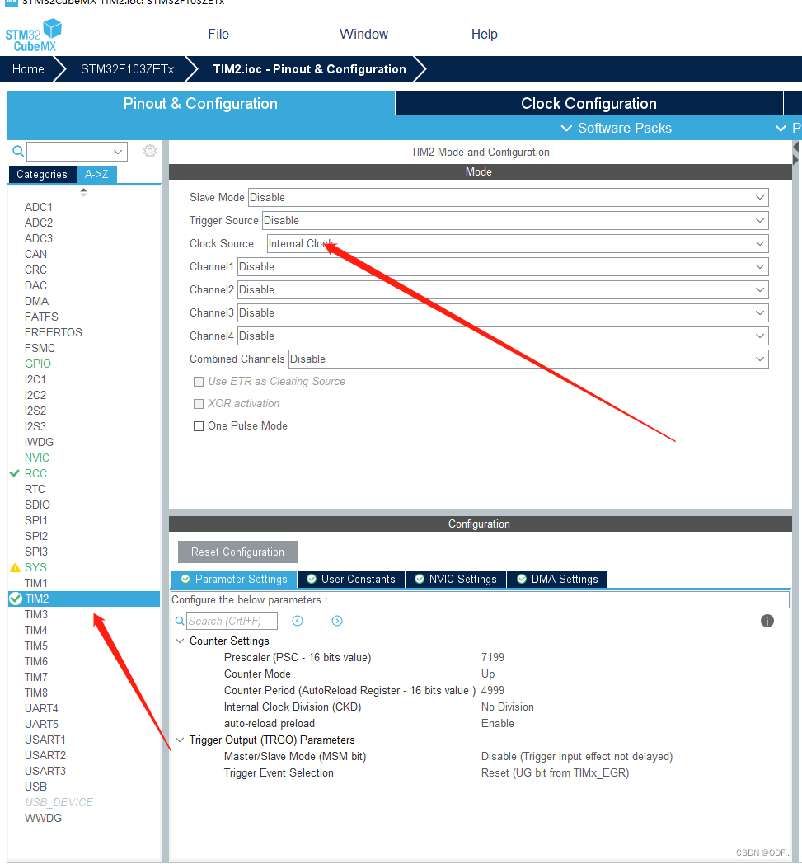Image resolution: width=802 pixels, height=864 pixels.
Task: Go to next search result arrow
Action: 337,621
